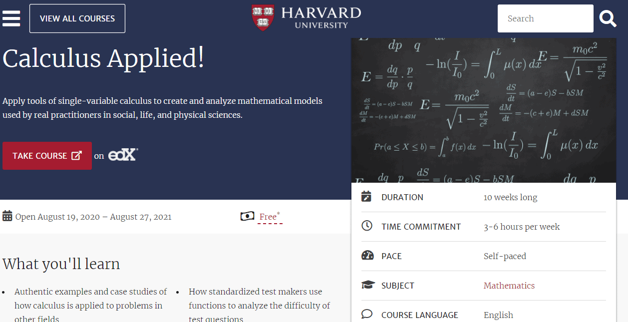
Task: Click into the Search input field
Action: pos(545,18)
